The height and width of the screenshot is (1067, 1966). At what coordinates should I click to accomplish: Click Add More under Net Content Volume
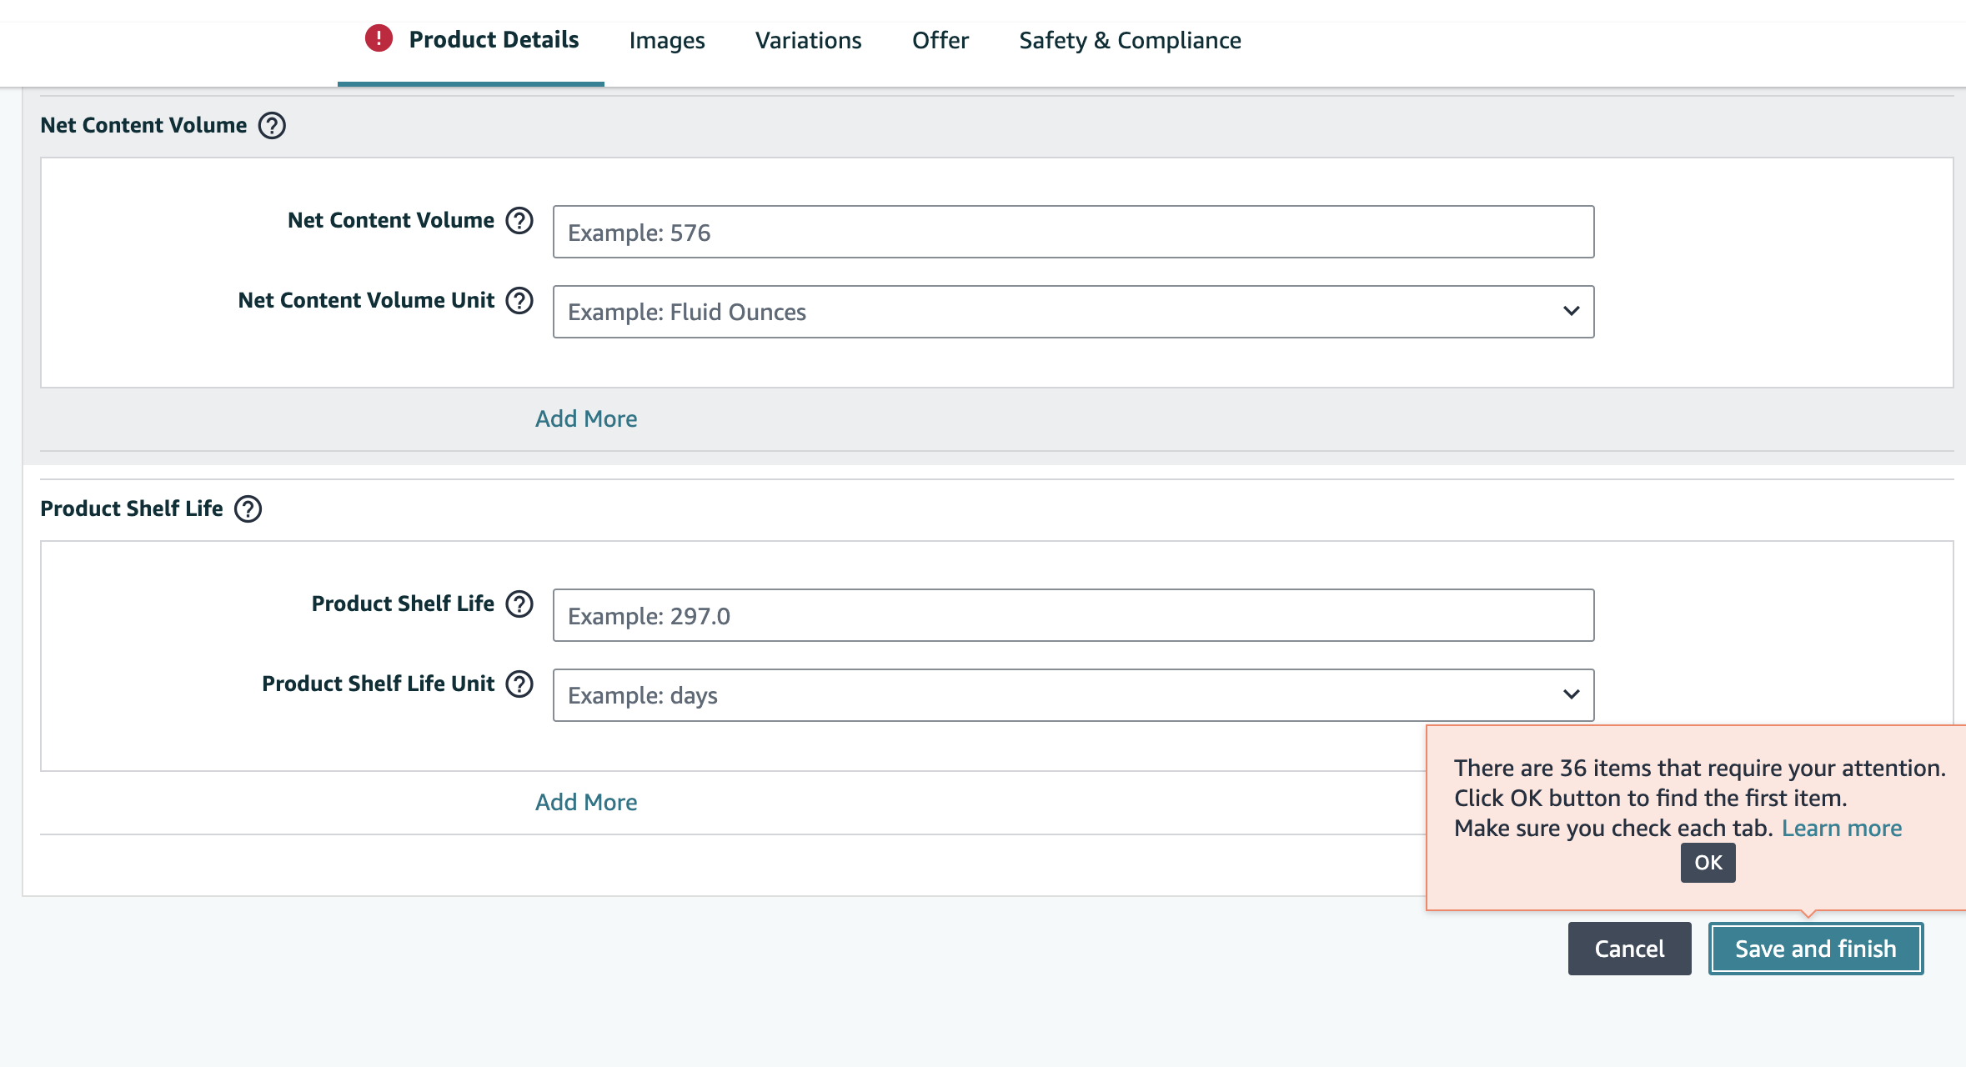coord(586,418)
